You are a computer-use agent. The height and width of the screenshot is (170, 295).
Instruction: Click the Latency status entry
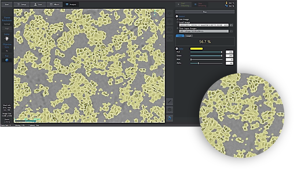tap(34, 125)
